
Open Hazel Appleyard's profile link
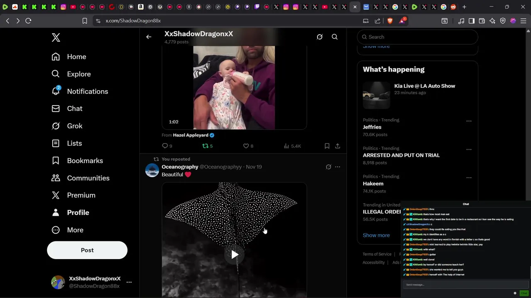coord(190,135)
